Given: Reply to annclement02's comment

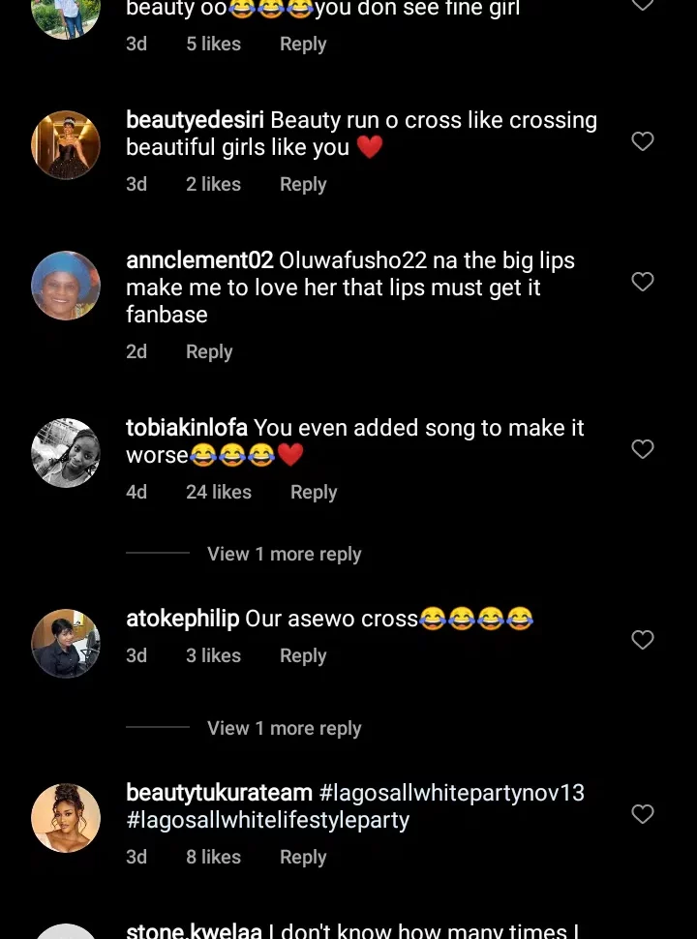Looking at the screenshot, I should [x=209, y=351].
